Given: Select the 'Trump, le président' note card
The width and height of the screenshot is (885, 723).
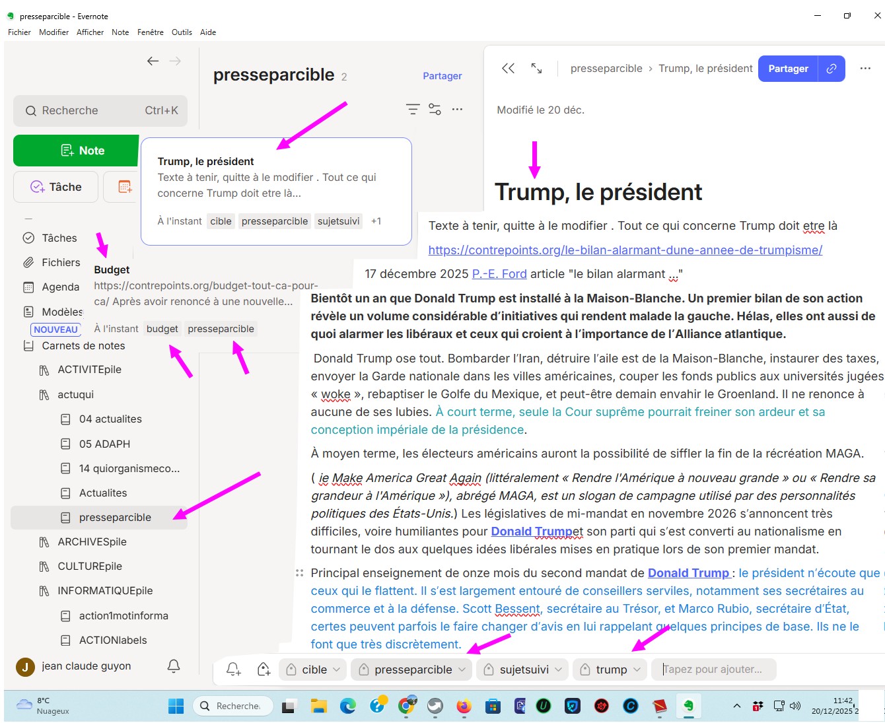Looking at the screenshot, I should click(x=276, y=191).
